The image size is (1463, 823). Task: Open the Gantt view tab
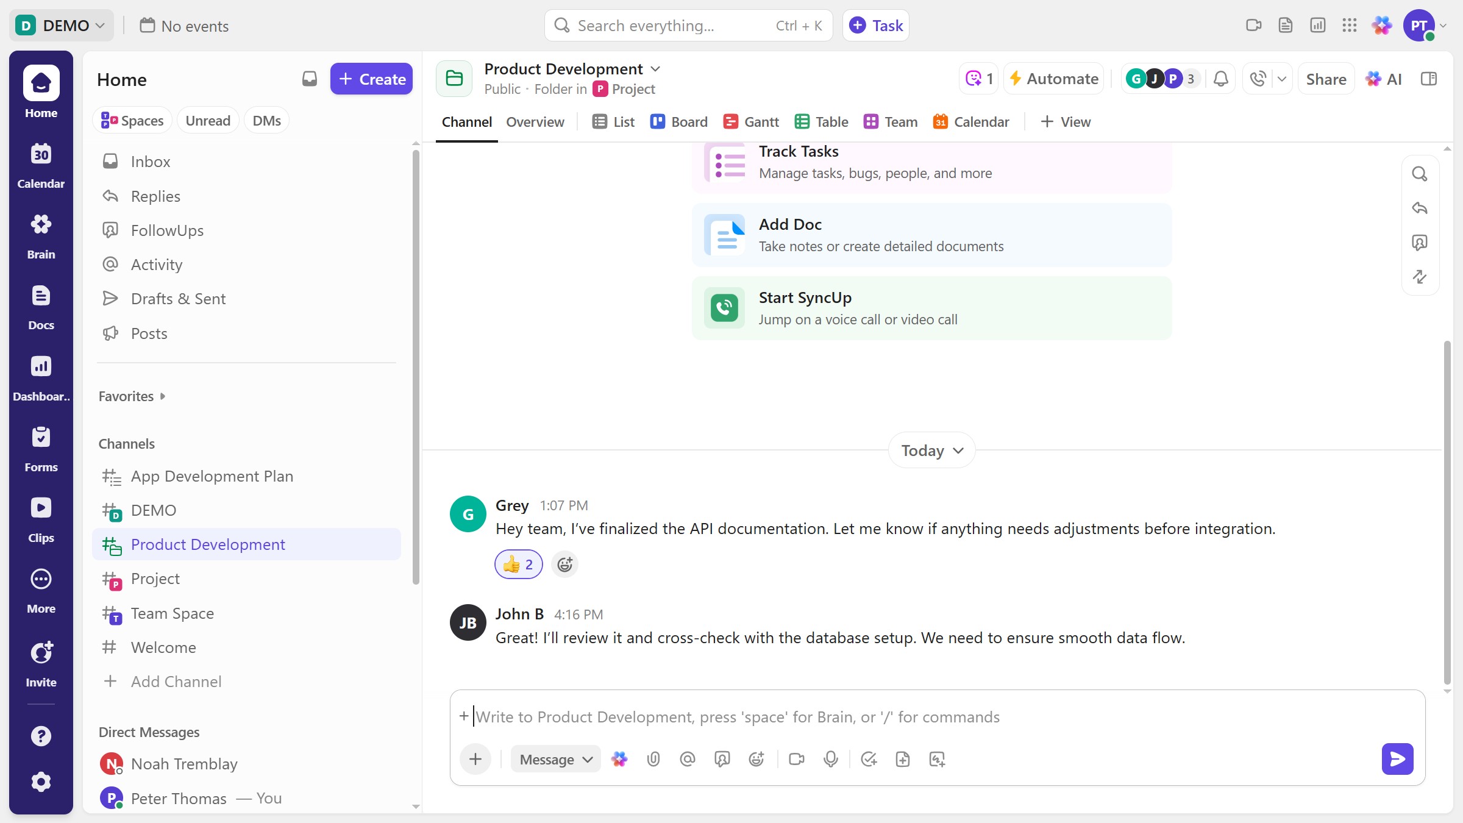(751, 122)
